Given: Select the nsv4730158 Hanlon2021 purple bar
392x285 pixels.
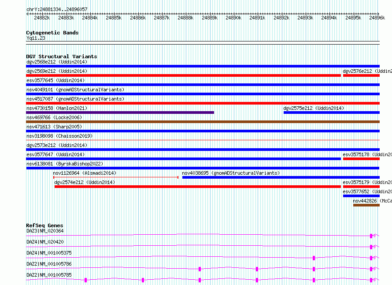Looking at the screenshot, I should coord(120,112).
